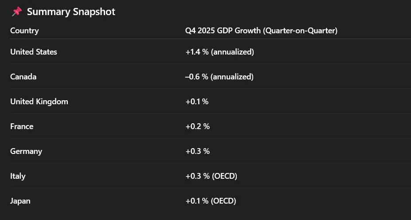The image size is (411, 220).
Task: Select France's +0.2 % growth value
Action: pyautogui.click(x=197, y=126)
